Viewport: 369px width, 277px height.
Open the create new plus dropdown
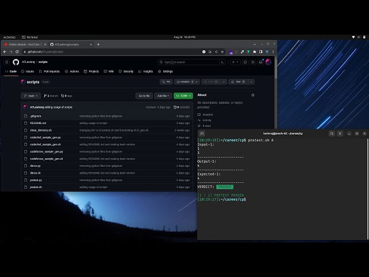(x=235, y=62)
